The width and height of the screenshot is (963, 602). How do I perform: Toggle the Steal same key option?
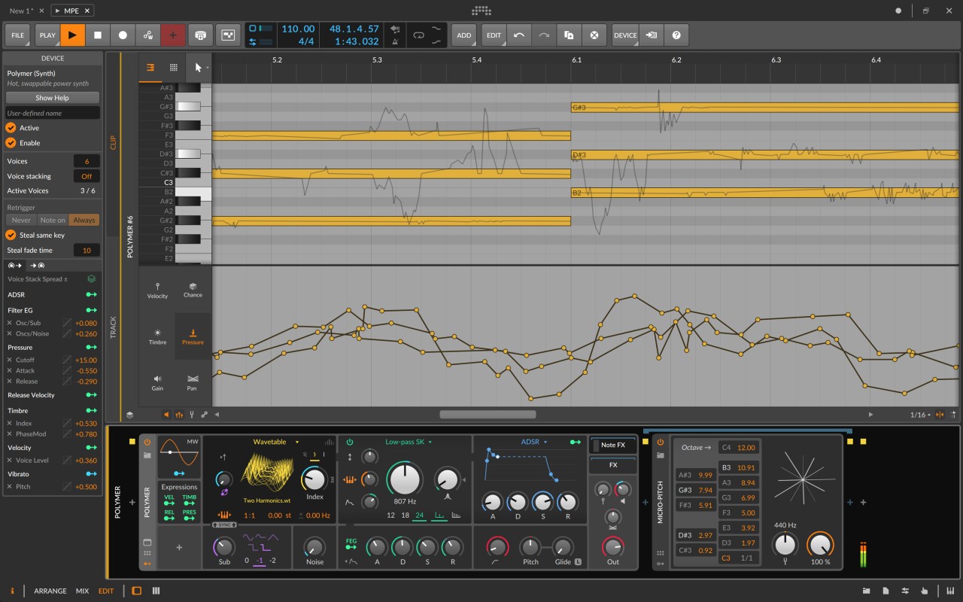coord(11,235)
